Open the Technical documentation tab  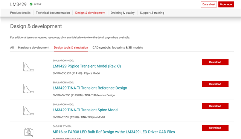tap(53, 13)
